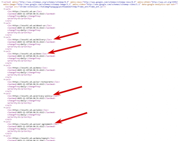This screenshot has width=178, height=141.
Task: Click the loc text https://esuchi.od.ua/our-restaurants
Action: 33,82
